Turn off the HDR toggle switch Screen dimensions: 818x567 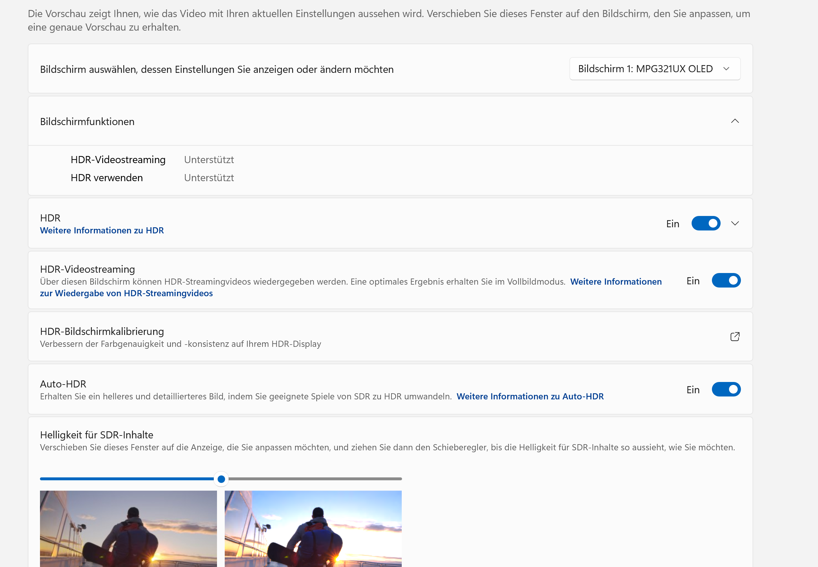pos(705,223)
